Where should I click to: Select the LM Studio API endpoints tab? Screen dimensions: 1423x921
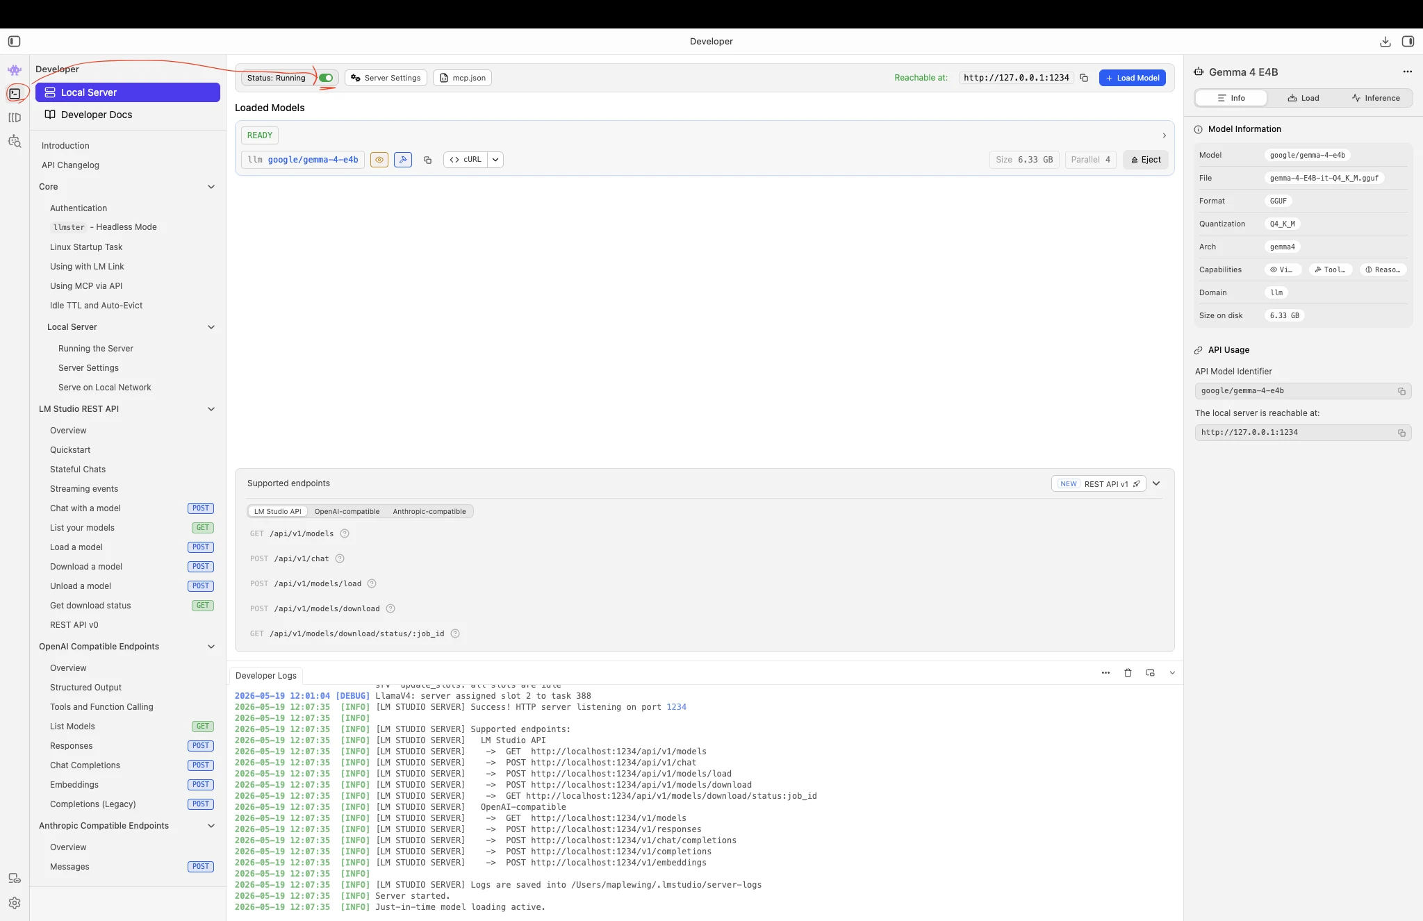tap(278, 511)
